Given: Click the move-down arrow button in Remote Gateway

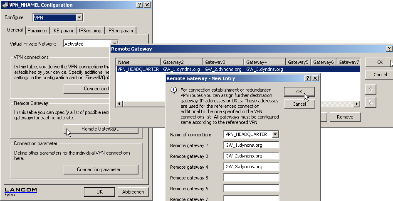Looking at the screenshot, I should tap(371, 102).
